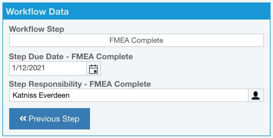This screenshot has width=273, height=138.
Task: Open the calendar date picker icon
Action: tap(93, 68)
